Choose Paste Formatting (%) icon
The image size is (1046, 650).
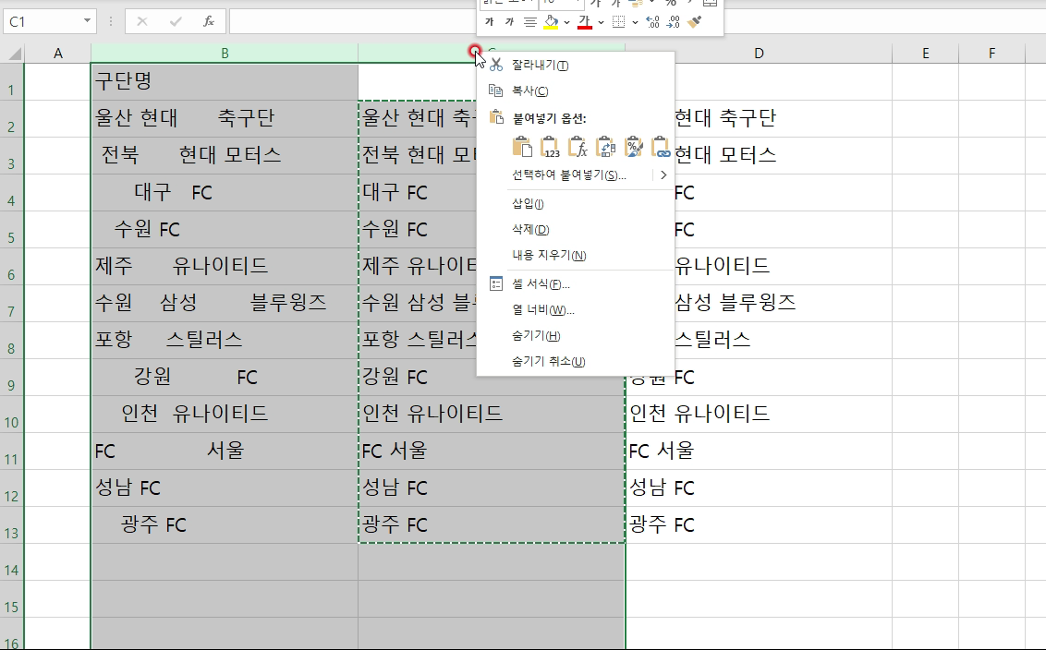point(633,146)
